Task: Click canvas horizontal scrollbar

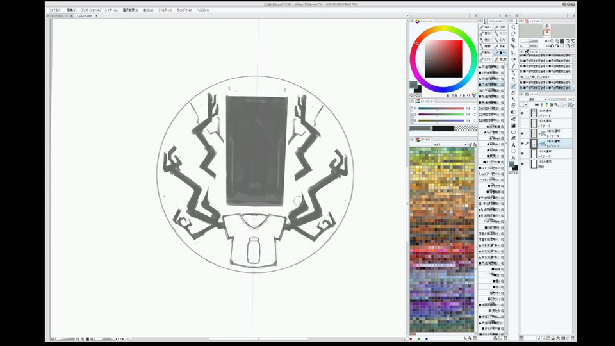Action: [x=258, y=339]
